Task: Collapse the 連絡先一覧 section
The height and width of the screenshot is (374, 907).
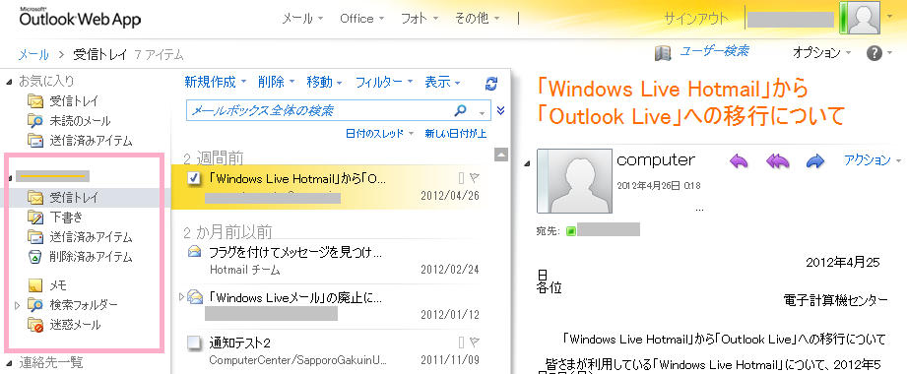Action: (9, 363)
